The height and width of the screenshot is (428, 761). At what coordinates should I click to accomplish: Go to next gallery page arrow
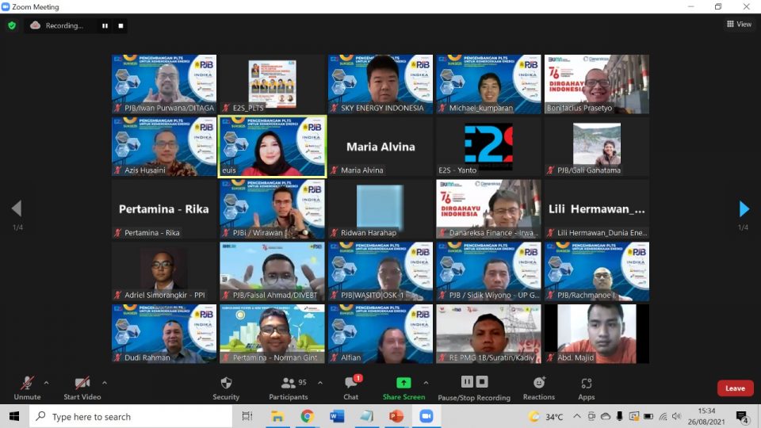[744, 209]
